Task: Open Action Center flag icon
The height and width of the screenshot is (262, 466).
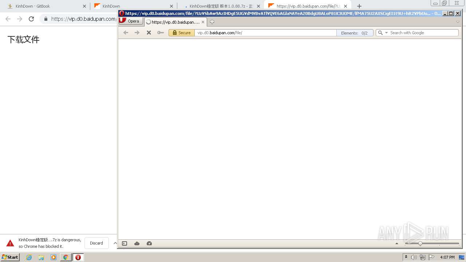Action: 431,257
